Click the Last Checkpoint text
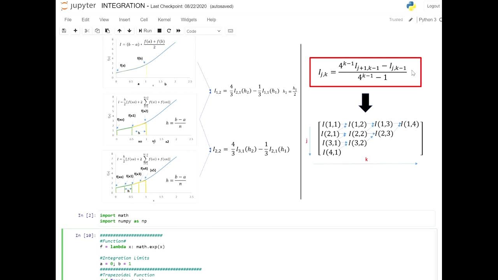Screen dimensions: 498x280 tap(179, 6)
